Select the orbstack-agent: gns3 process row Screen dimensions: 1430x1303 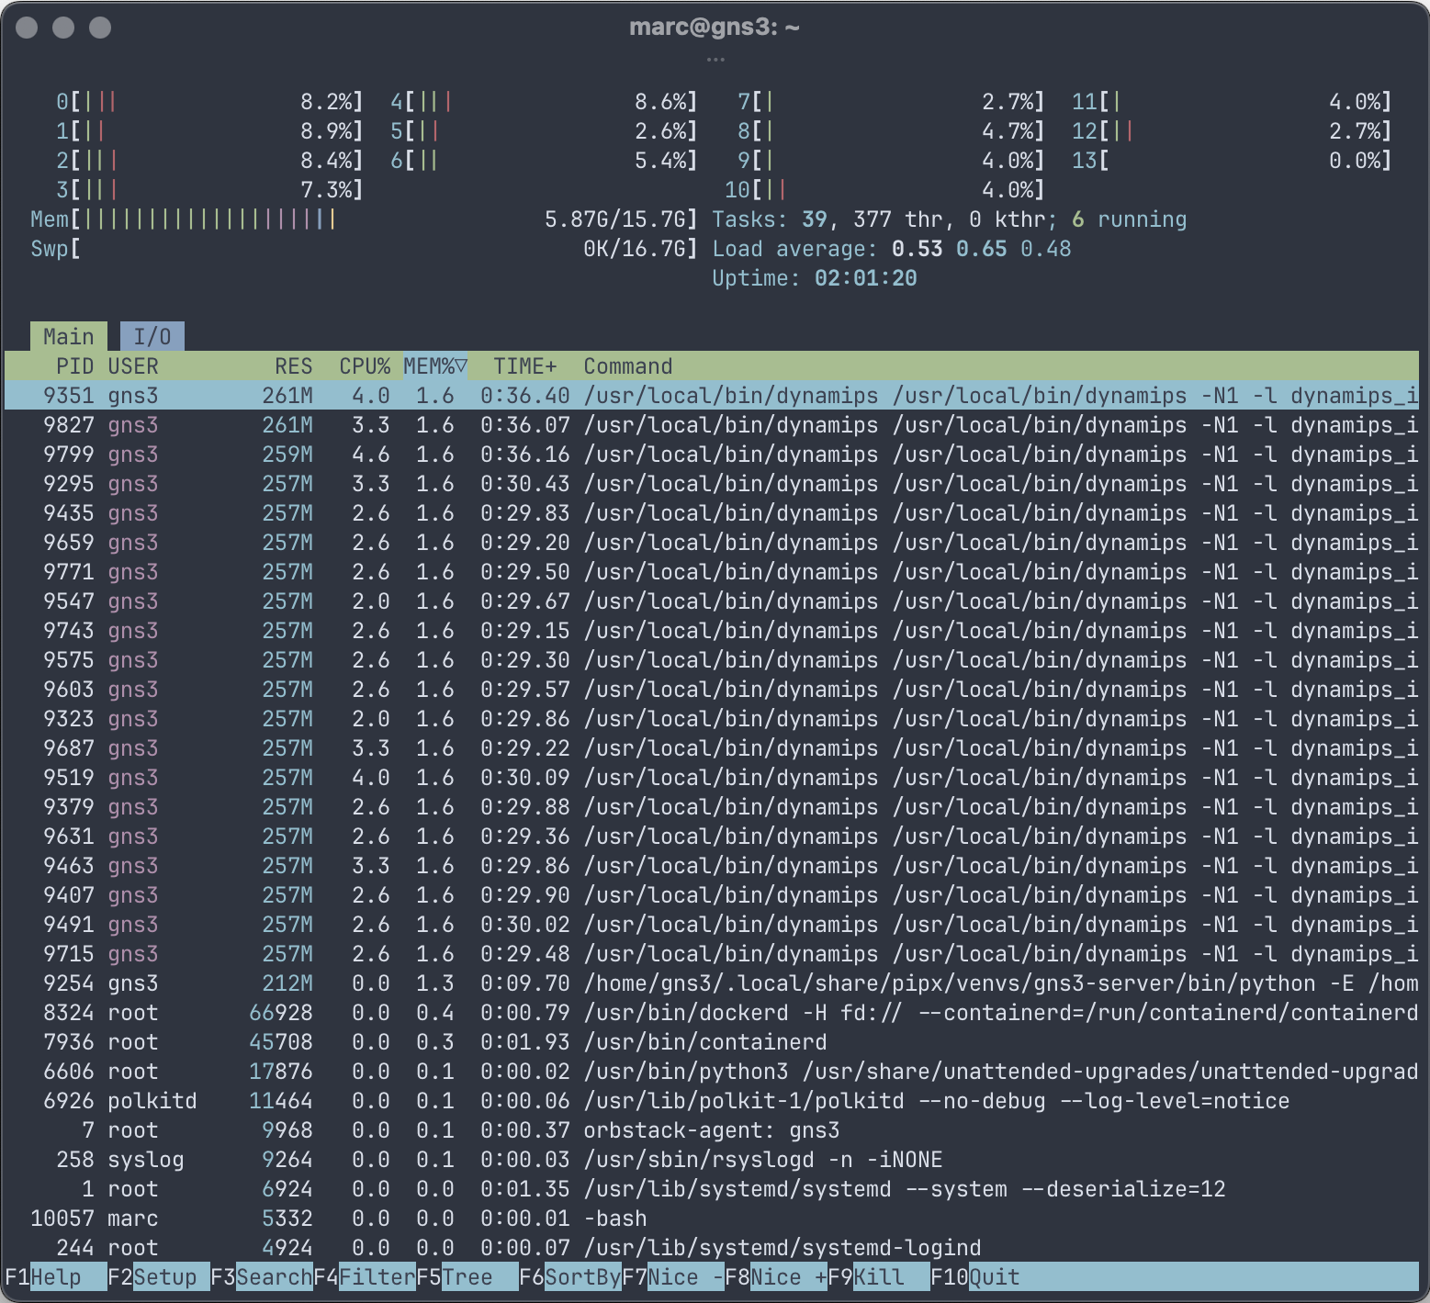click(x=712, y=1129)
